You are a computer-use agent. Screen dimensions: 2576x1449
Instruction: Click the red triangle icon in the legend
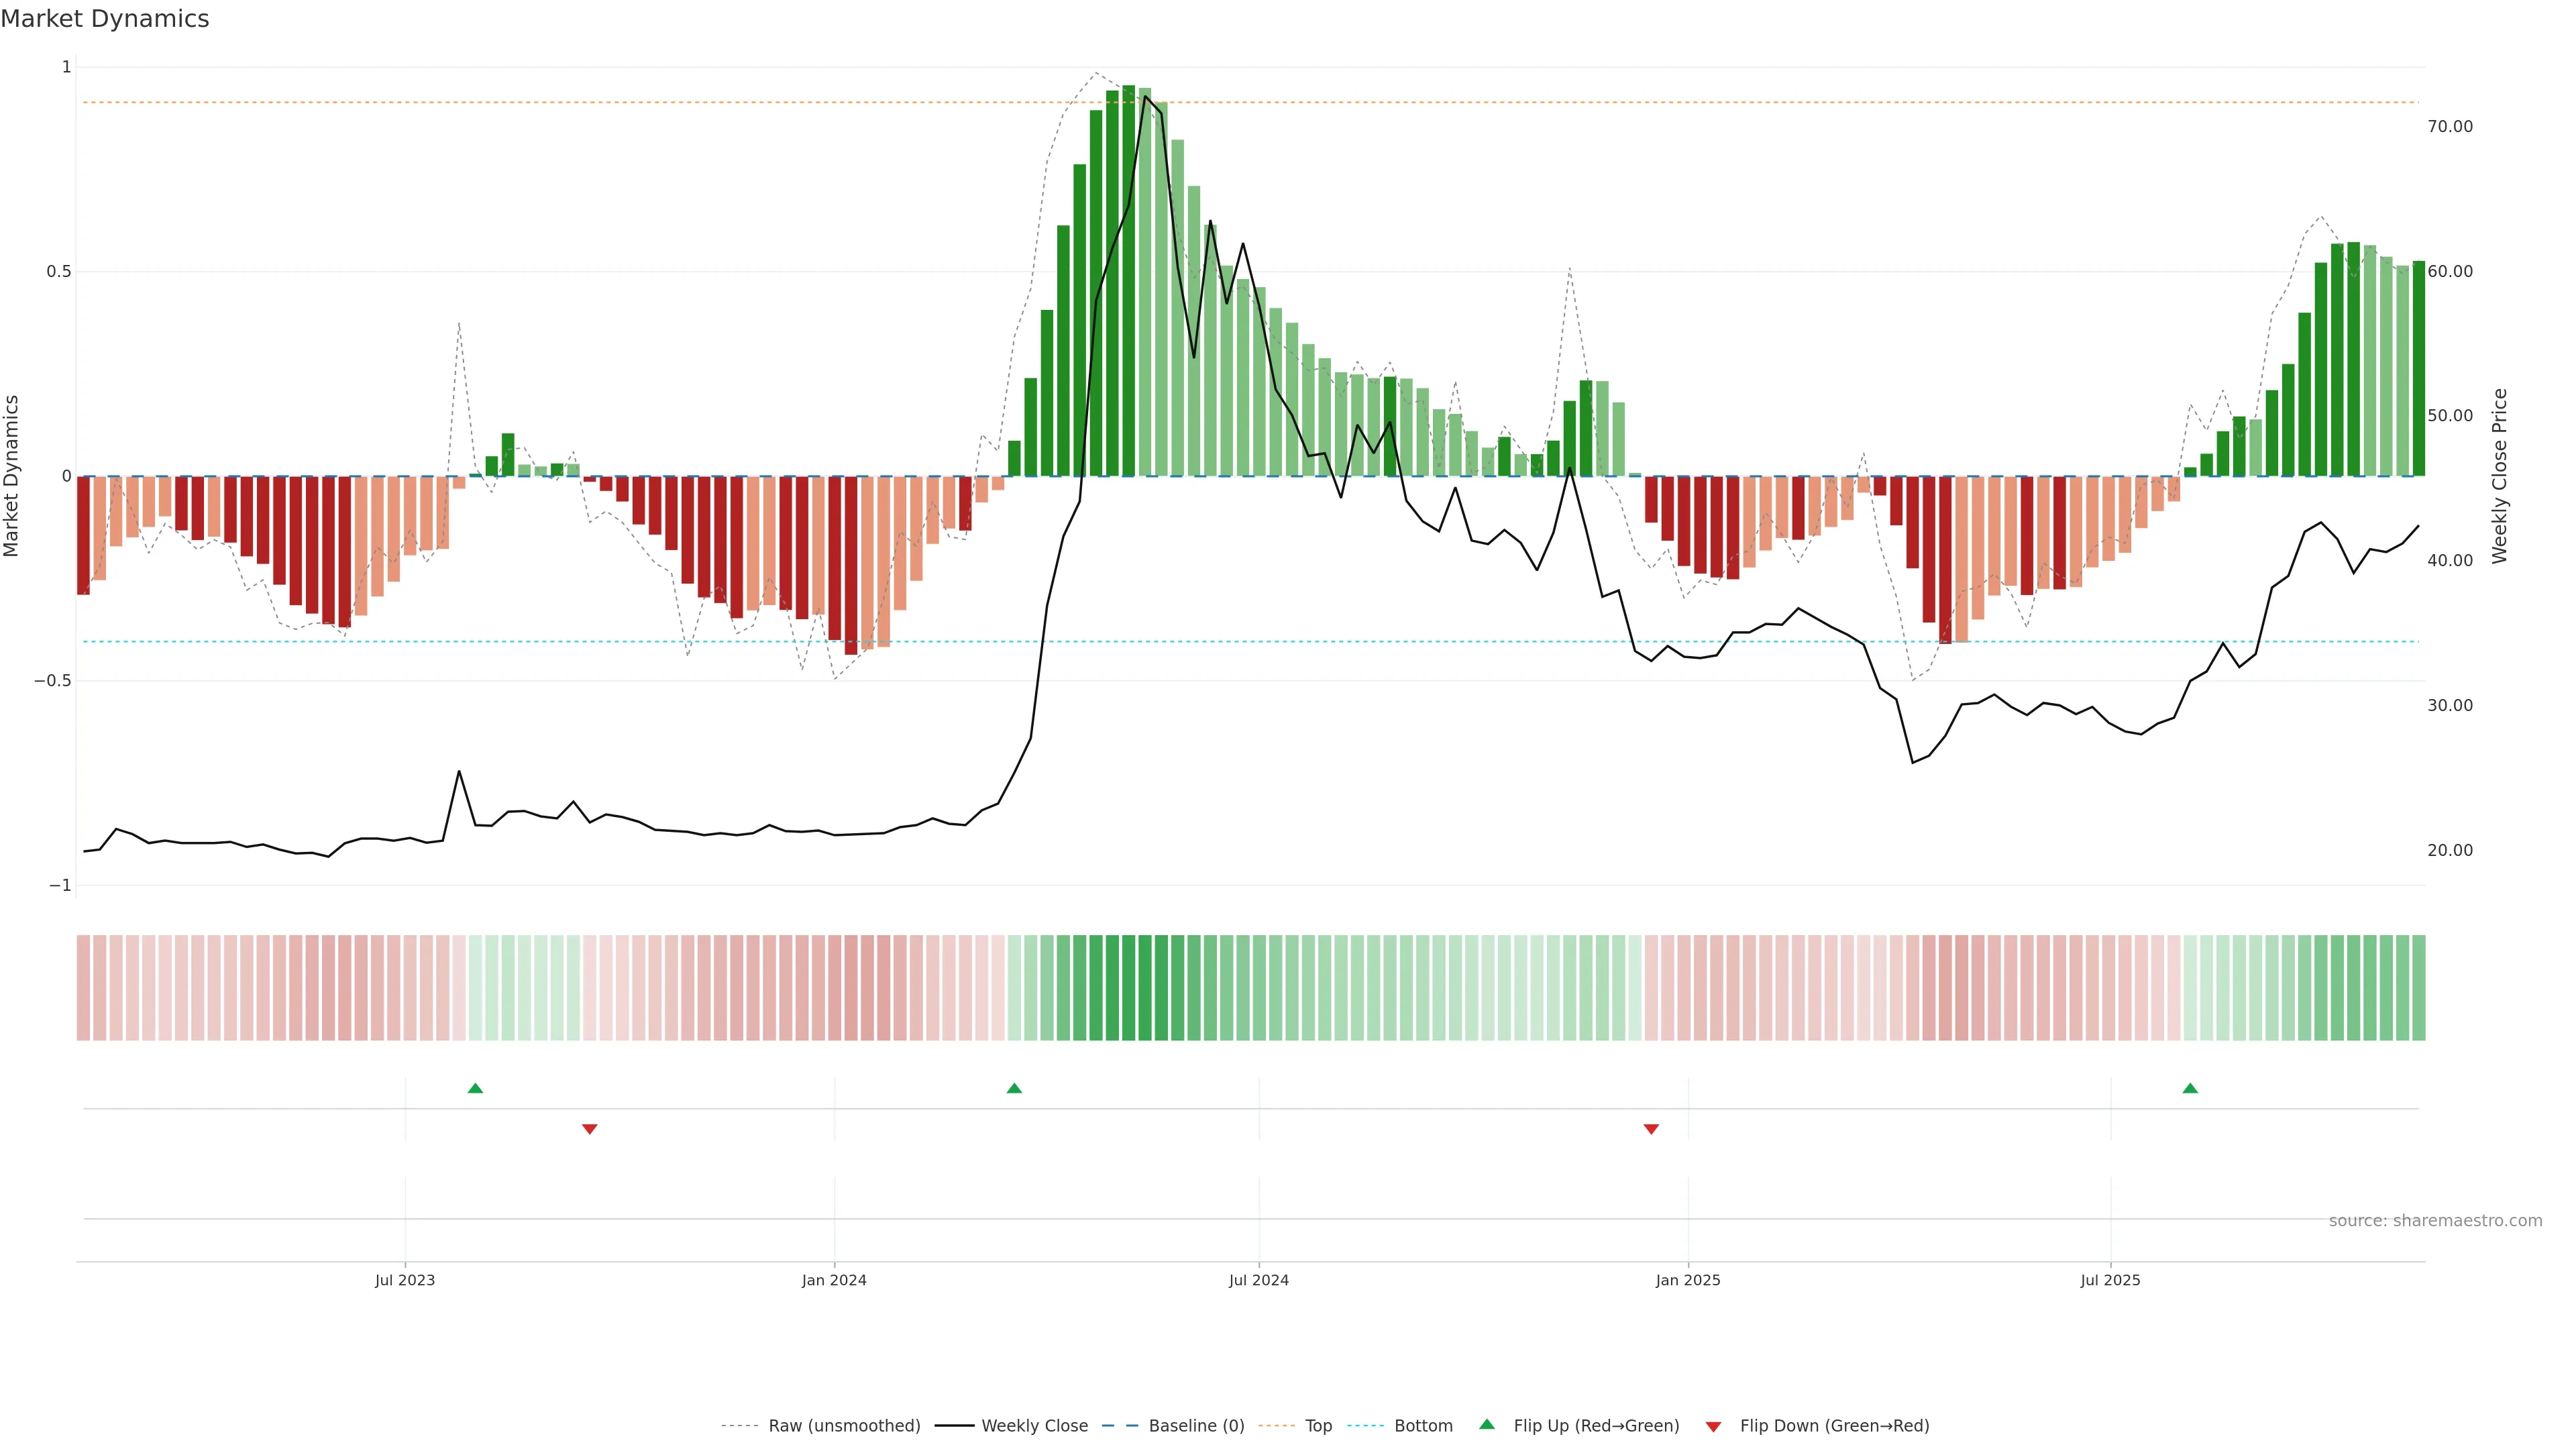pyautogui.click(x=1713, y=1426)
